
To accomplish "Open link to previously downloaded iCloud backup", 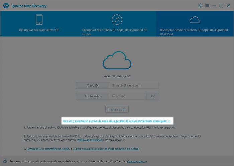I will pos(117,121).
